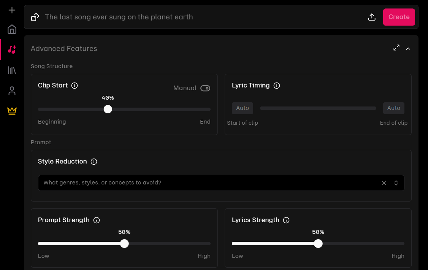Click the Auto end of clip button
The height and width of the screenshot is (270, 428).
coord(394,108)
